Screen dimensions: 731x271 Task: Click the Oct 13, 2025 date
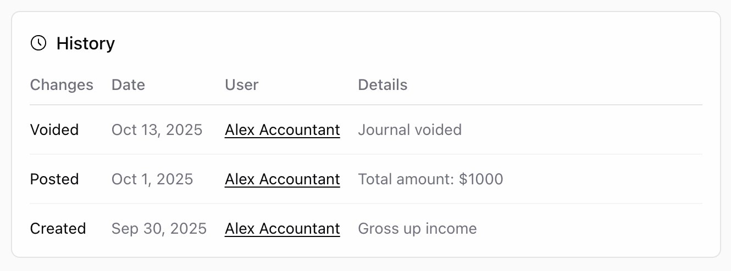pyautogui.click(x=157, y=130)
